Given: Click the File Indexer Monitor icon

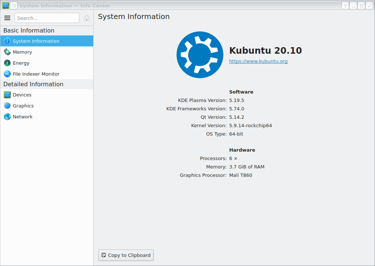Looking at the screenshot, I should tap(7, 74).
